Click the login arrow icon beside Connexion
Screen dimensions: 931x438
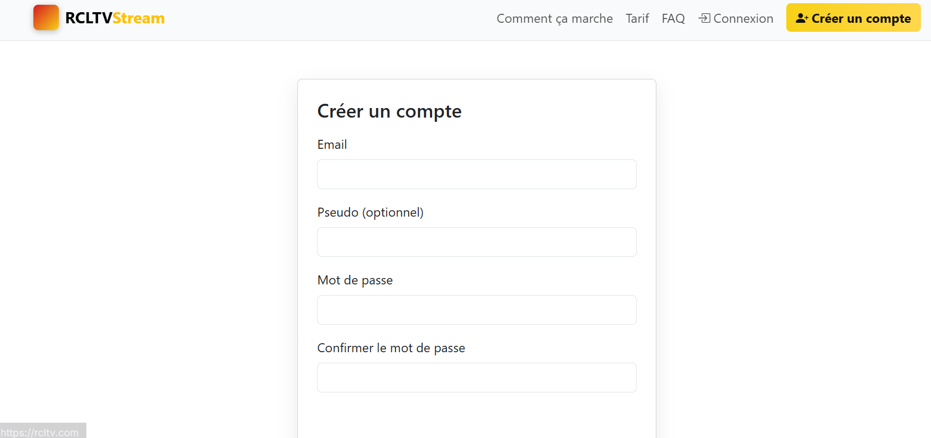pyautogui.click(x=705, y=18)
